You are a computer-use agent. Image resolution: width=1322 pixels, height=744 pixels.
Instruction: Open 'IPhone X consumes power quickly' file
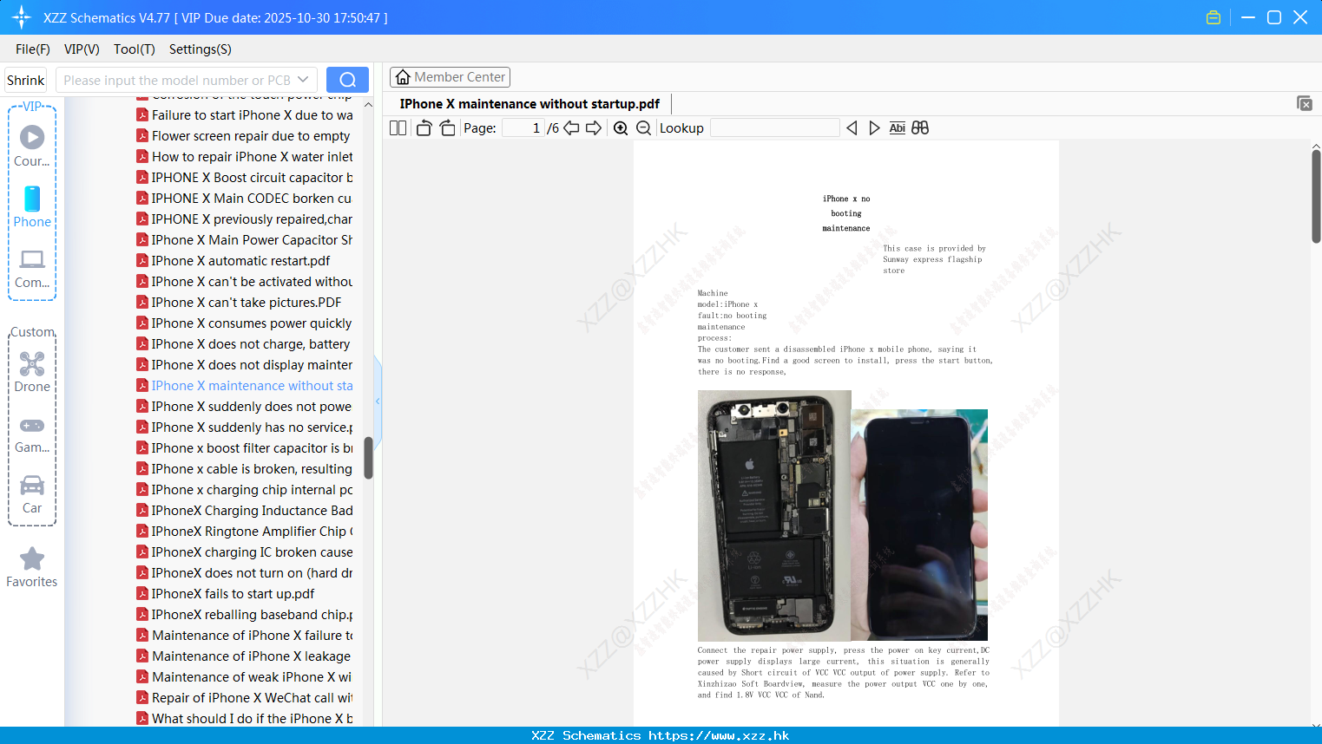pyautogui.click(x=244, y=323)
